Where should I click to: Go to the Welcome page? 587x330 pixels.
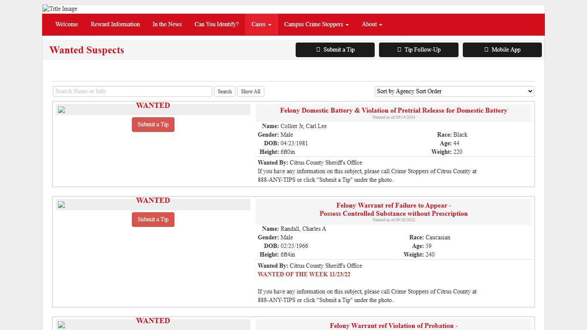coord(67,24)
